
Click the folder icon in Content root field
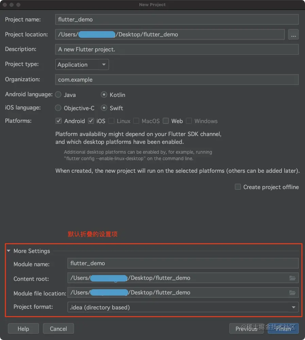pyautogui.click(x=292, y=278)
